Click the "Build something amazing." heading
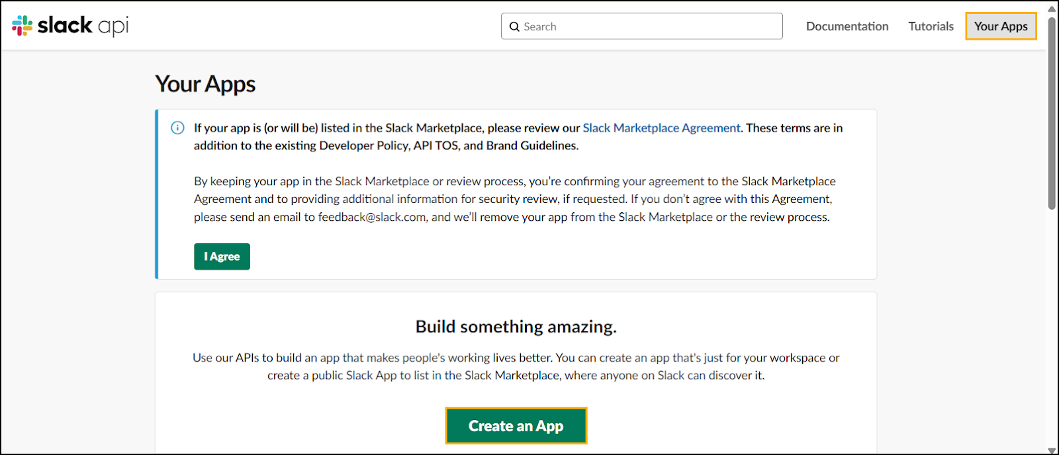Image resolution: width=1059 pixels, height=455 pixels. click(x=516, y=327)
